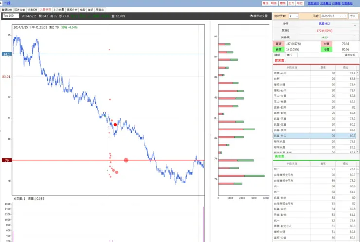Select seller row with 85 lots
Image resolution: width=360 pixels, height=242 pixels.
[x=315, y=204]
